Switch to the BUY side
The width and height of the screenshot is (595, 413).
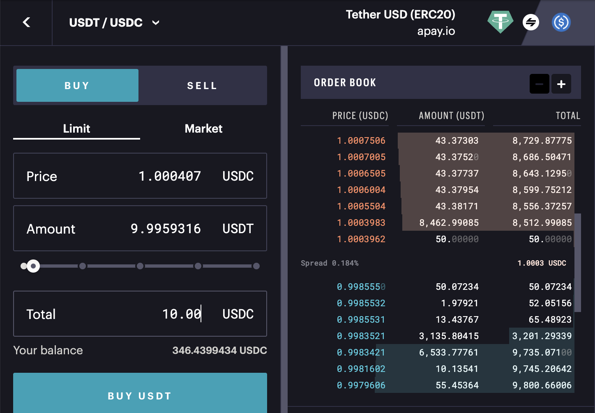point(77,85)
